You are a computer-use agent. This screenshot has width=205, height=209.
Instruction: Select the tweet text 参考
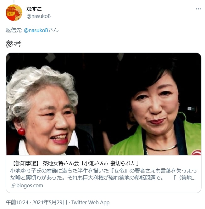[x=14, y=44]
